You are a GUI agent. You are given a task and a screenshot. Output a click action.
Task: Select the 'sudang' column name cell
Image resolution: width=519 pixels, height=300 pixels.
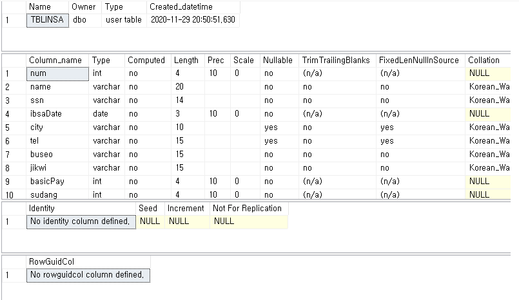[57, 194]
